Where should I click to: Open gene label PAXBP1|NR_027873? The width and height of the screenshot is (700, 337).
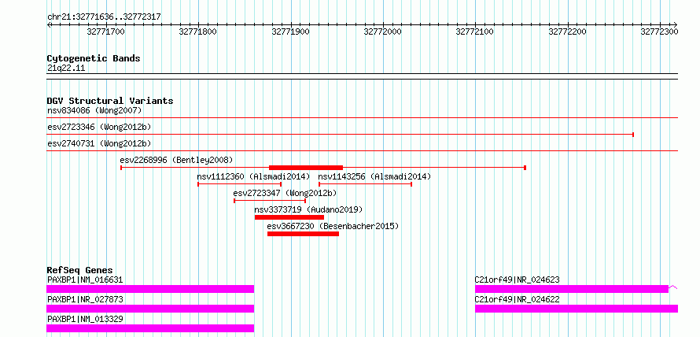pos(85,299)
